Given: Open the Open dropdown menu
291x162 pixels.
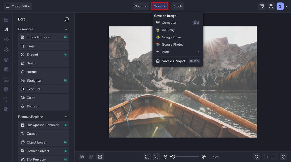Looking at the screenshot, I should (x=141, y=6).
